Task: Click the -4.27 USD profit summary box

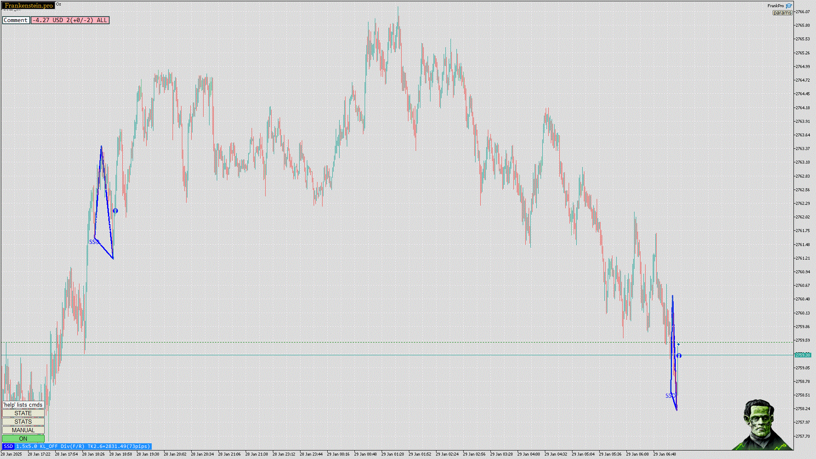Action: coord(70,20)
